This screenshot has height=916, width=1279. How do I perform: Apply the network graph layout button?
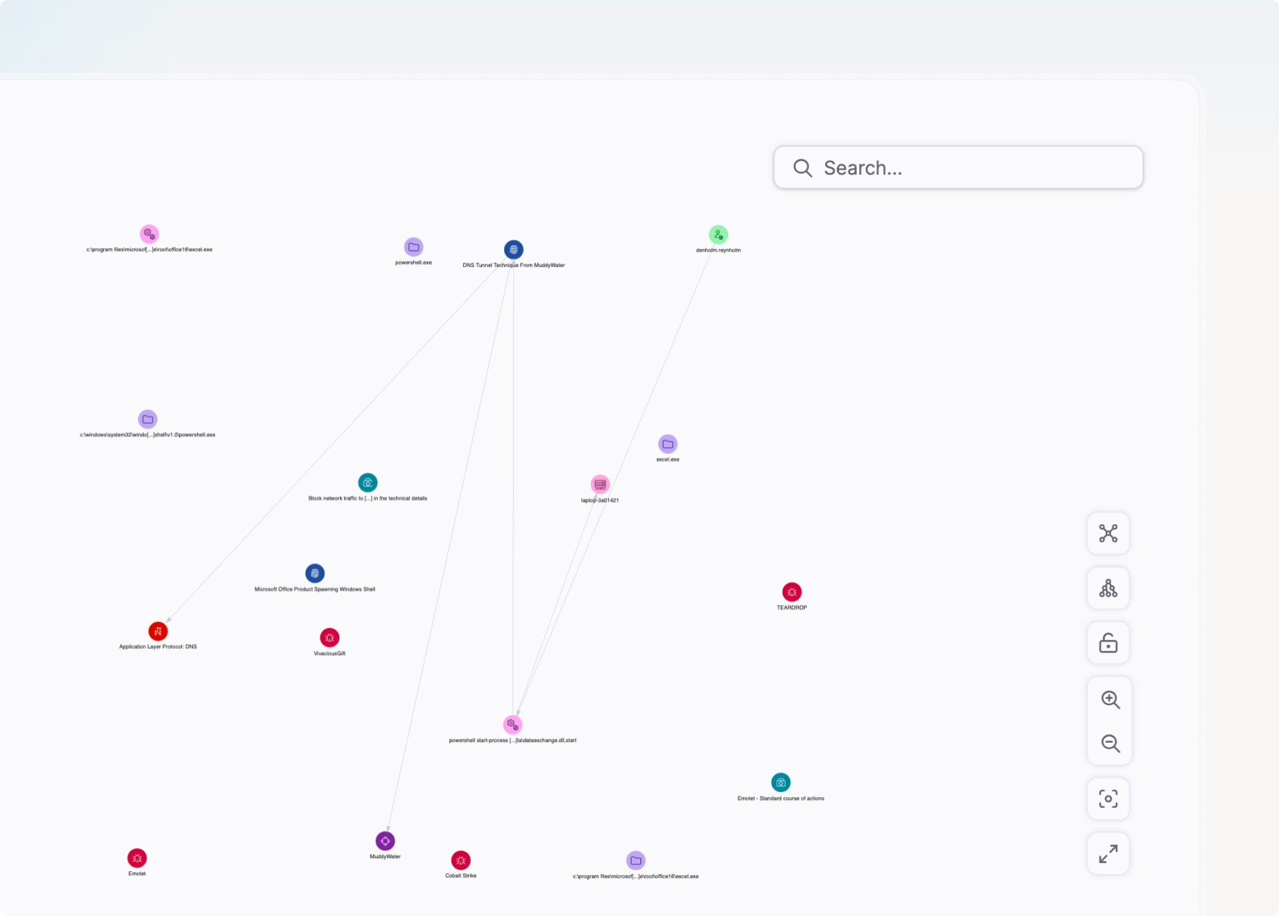coord(1108,533)
